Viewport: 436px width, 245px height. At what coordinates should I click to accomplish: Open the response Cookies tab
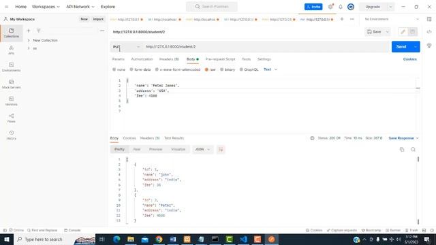[129, 138]
